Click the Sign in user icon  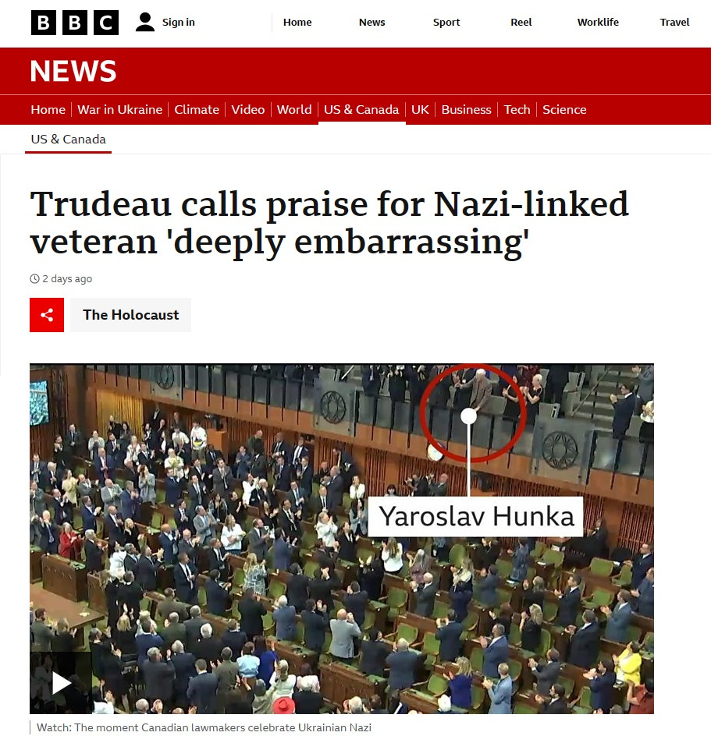coord(144,22)
